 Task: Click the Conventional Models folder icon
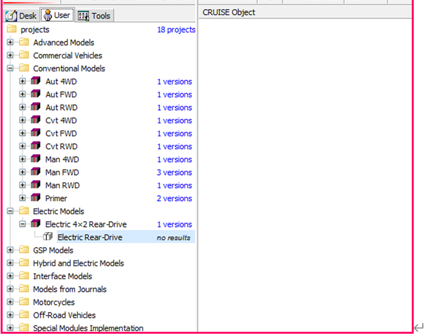tap(24, 68)
